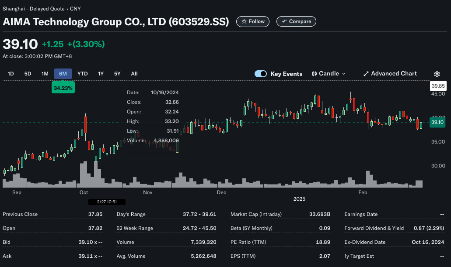Screen dimensions: 451x267
Task: Click the Volume value 7,339,320
Action: coord(203,242)
